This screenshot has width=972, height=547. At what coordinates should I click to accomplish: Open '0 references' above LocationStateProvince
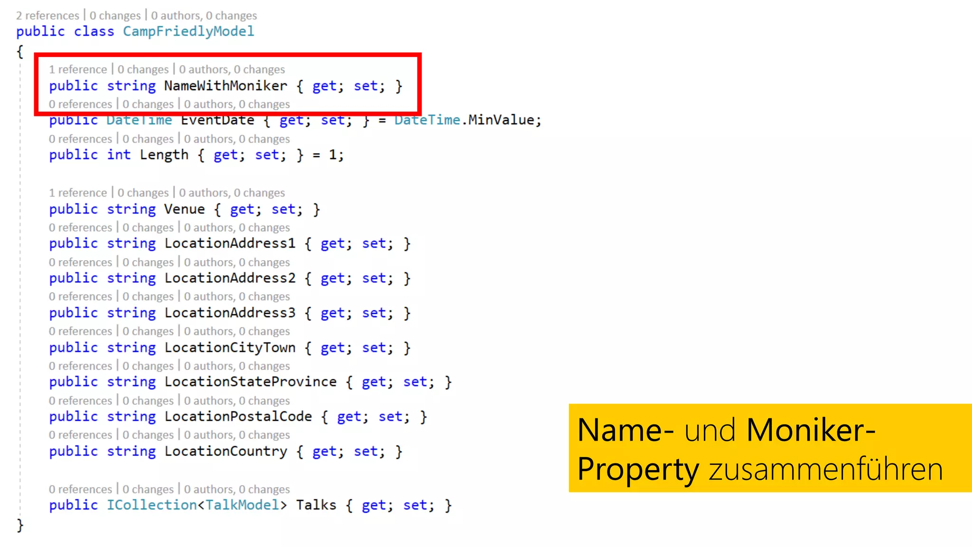point(80,366)
